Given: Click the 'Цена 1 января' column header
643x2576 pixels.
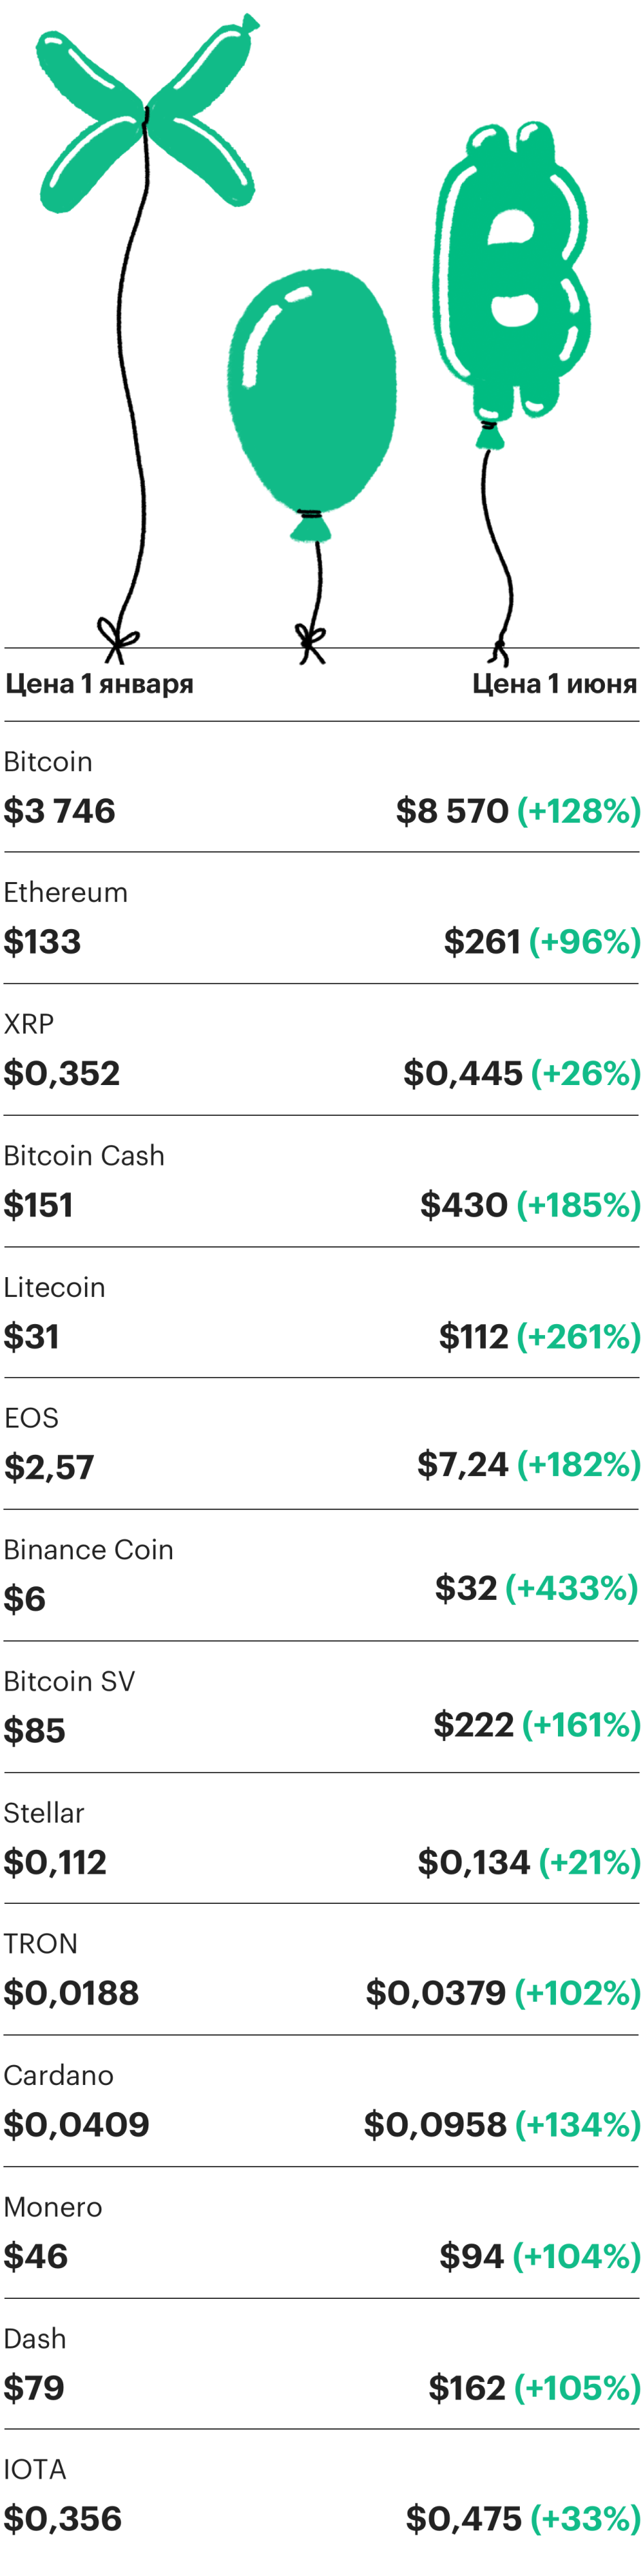Looking at the screenshot, I should pos(100,684).
